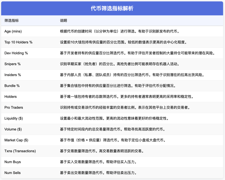This screenshot has width=225, height=180.
Task: Select the Num Sells indicator
Action: [13, 173]
